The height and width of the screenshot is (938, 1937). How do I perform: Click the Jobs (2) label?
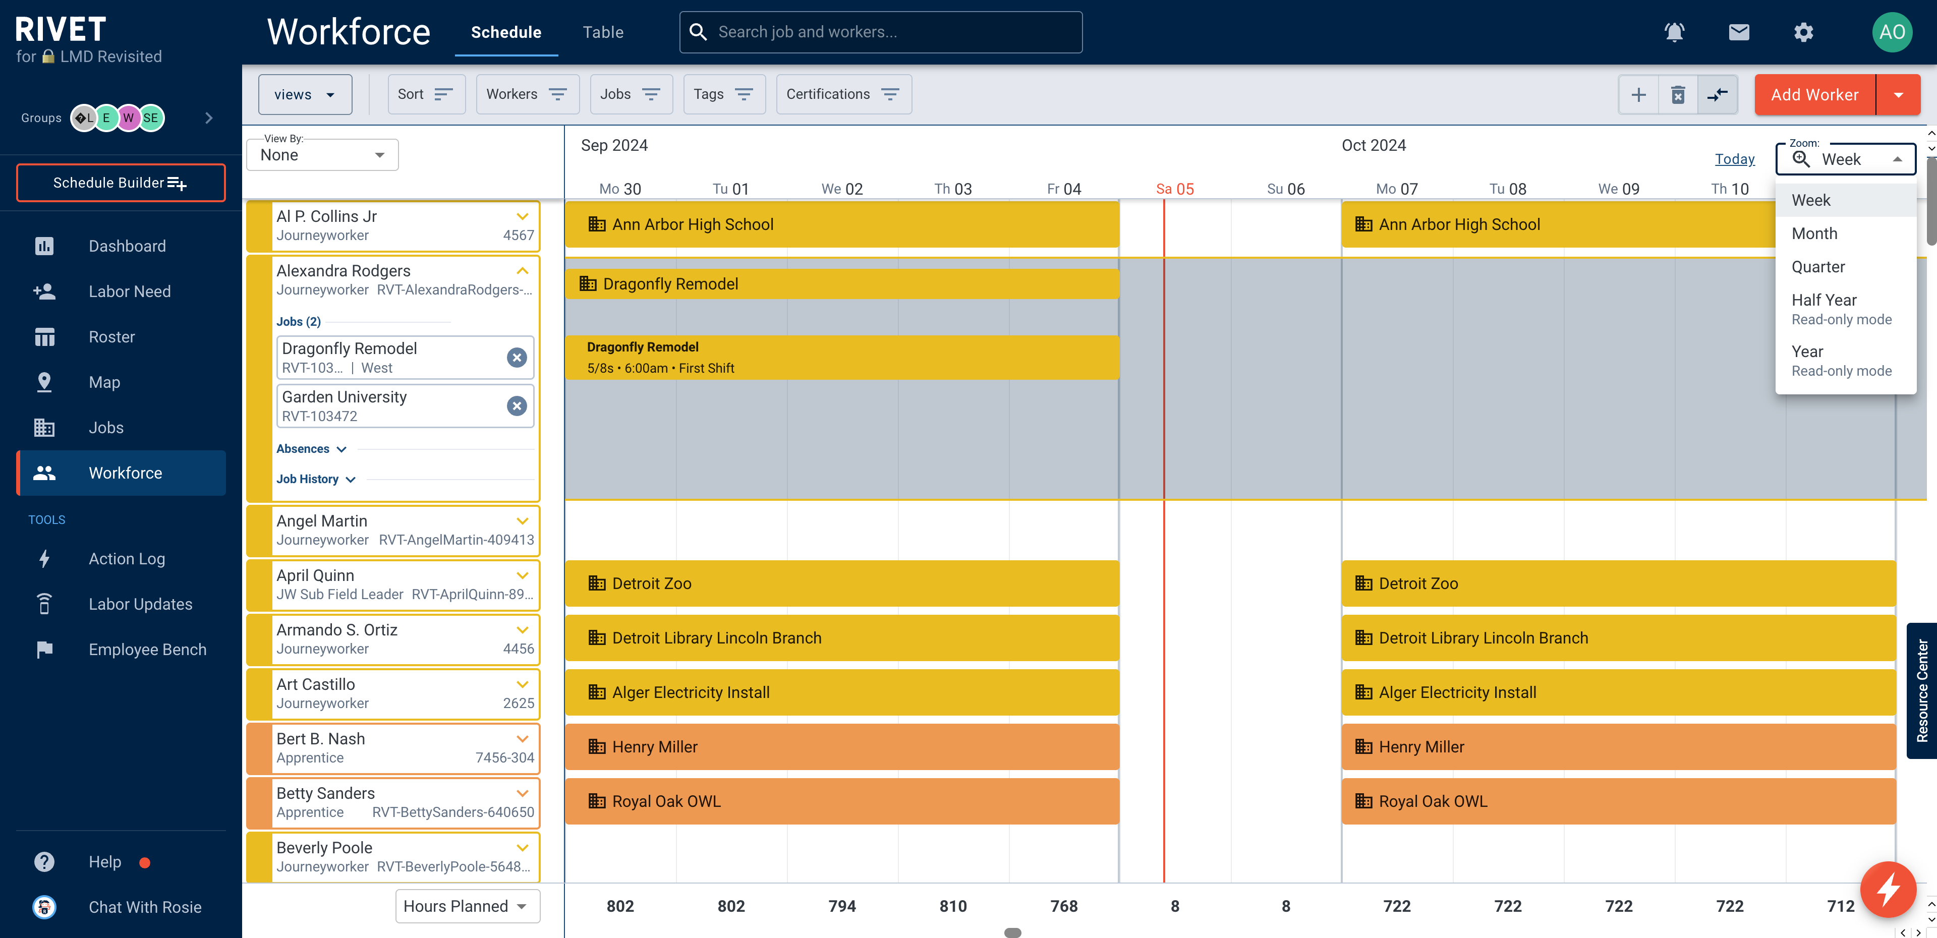299,322
